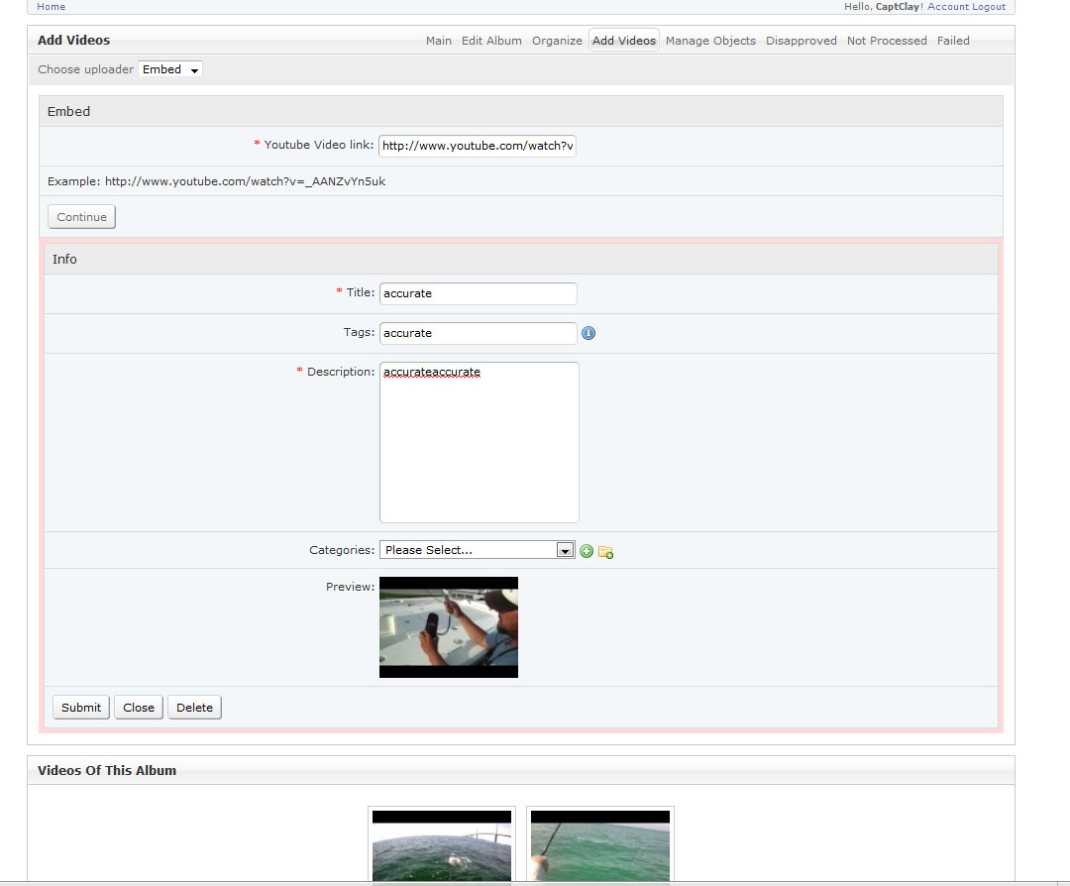
Task: Click the Account Logout link
Action: point(966,7)
